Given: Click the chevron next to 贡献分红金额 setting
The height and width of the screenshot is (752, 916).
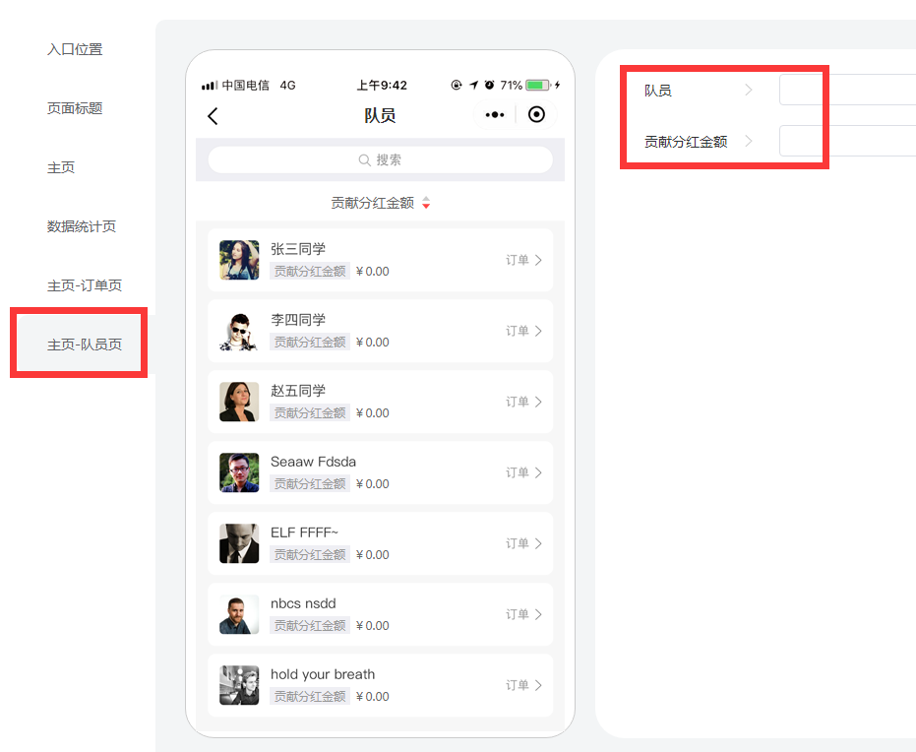Looking at the screenshot, I should [749, 141].
